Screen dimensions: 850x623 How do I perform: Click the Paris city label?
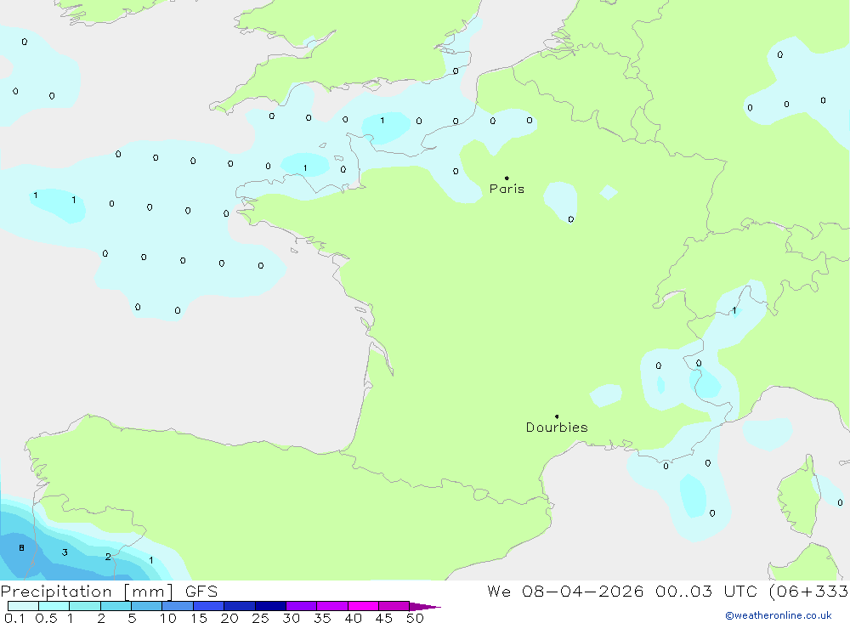pos(507,189)
